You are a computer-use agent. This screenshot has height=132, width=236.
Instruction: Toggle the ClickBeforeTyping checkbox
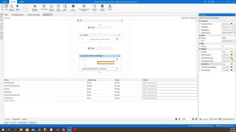[x=232, y=58]
